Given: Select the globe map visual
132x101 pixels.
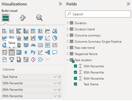Looking at the screenshot, I should click(x=19, y=45).
